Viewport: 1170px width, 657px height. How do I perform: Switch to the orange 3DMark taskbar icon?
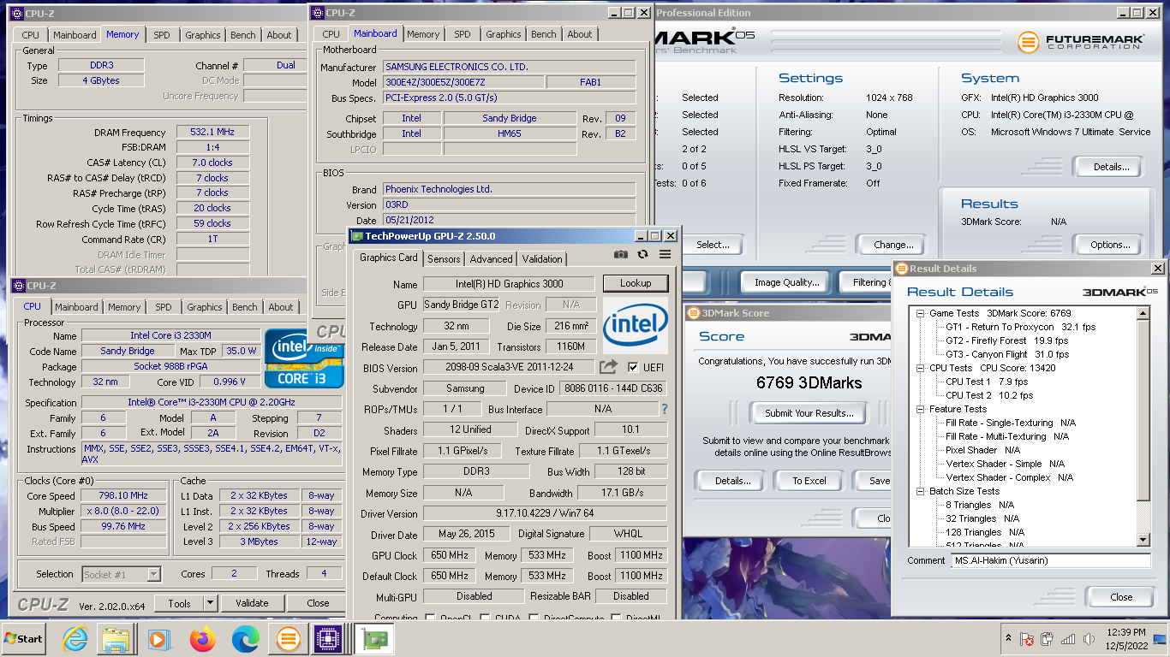tap(289, 638)
